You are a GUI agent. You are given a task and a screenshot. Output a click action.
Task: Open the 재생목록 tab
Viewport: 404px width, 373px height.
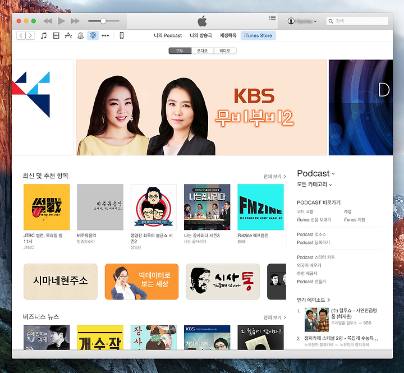tap(228, 35)
